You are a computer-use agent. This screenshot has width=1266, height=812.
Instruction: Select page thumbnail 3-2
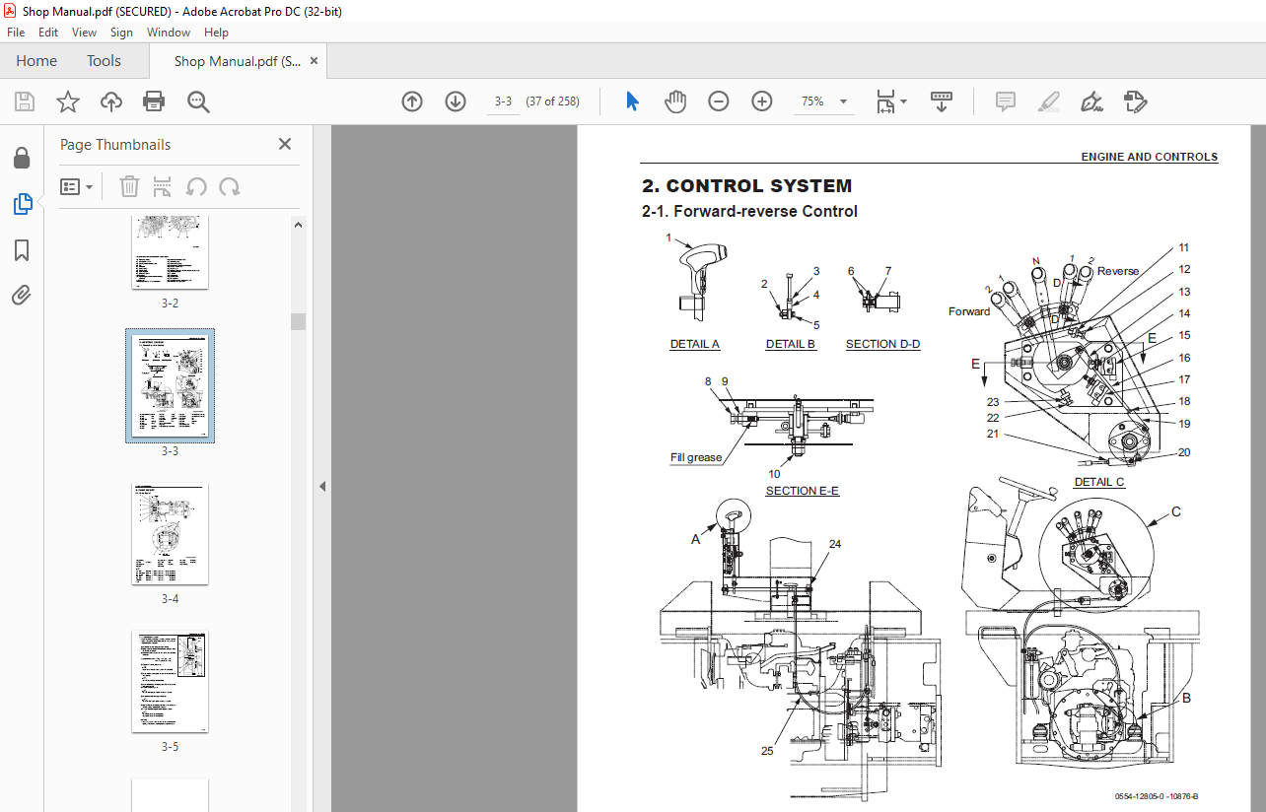(x=171, y=252)
